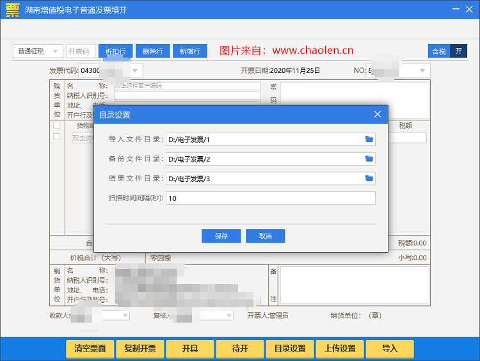Browse folder for 结果文件目录

tap(369, 179)
